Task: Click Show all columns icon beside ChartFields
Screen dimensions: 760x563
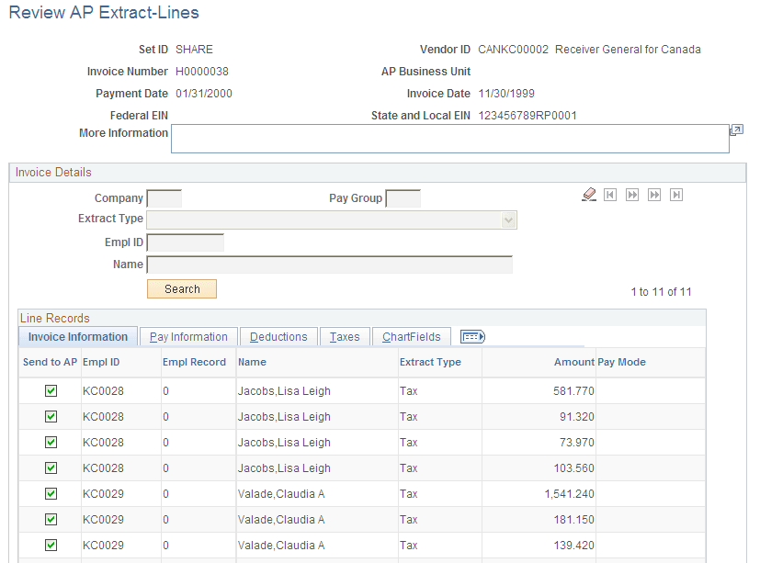Action: point(472,336)
